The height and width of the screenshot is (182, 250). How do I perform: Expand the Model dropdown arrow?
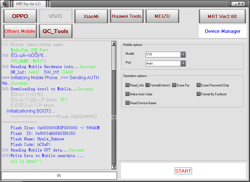[x=183, y=54]
